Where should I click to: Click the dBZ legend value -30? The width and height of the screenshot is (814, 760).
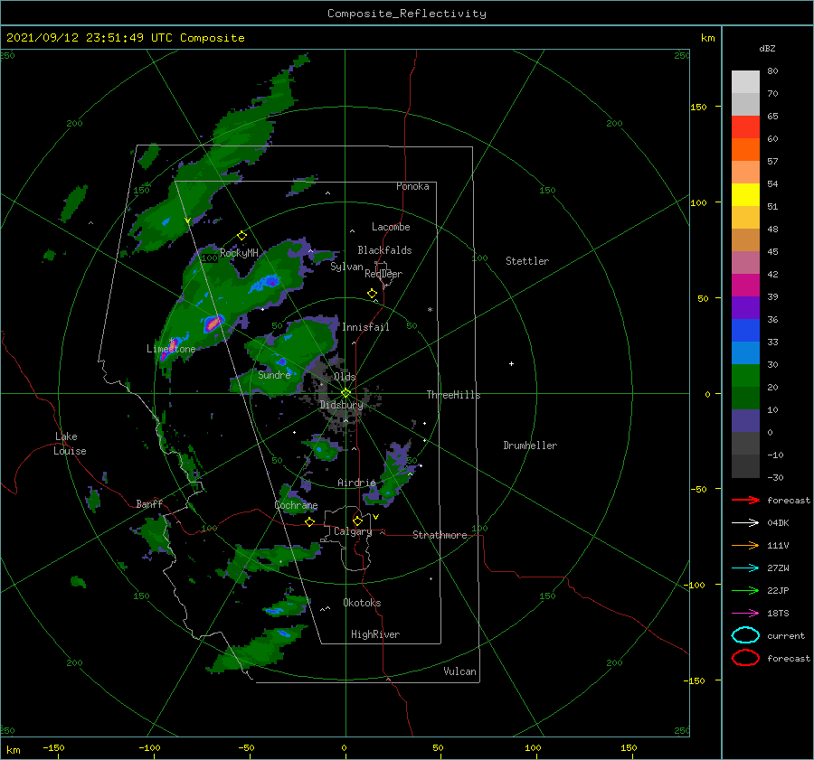(775, 477)
